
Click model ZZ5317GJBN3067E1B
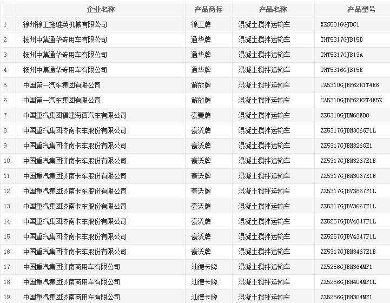(x=348, y=176)
